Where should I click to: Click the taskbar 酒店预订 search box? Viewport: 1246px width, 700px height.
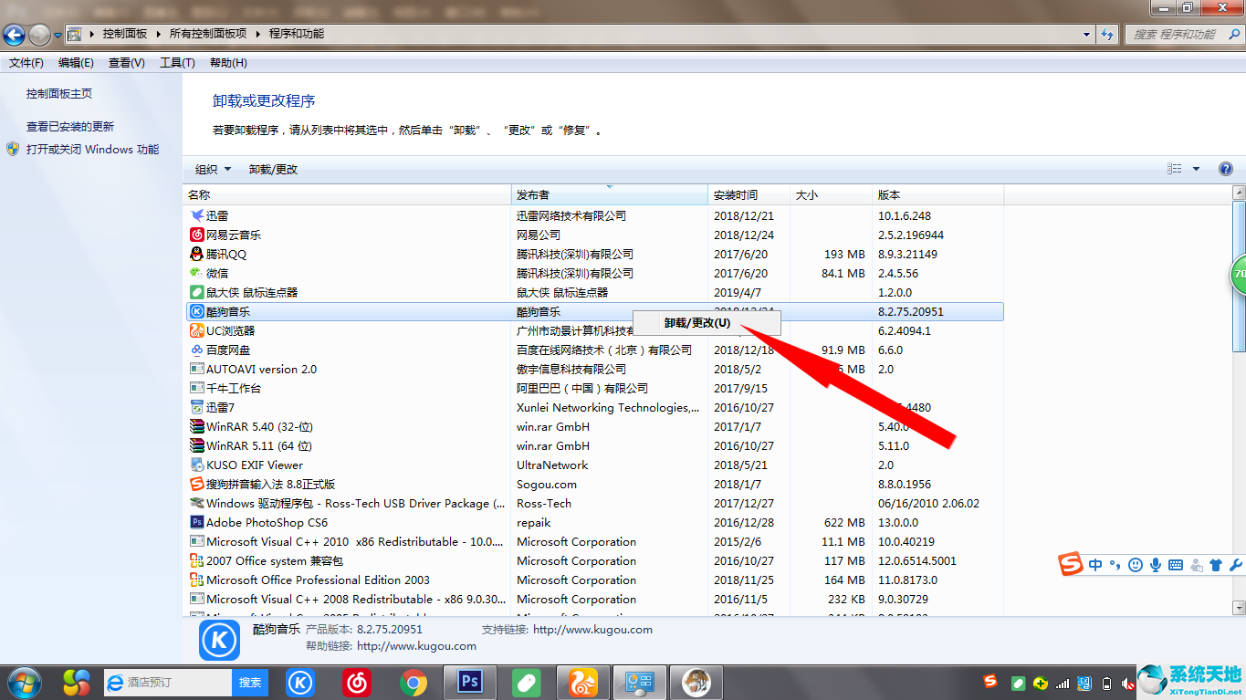(x=167, y=682)
